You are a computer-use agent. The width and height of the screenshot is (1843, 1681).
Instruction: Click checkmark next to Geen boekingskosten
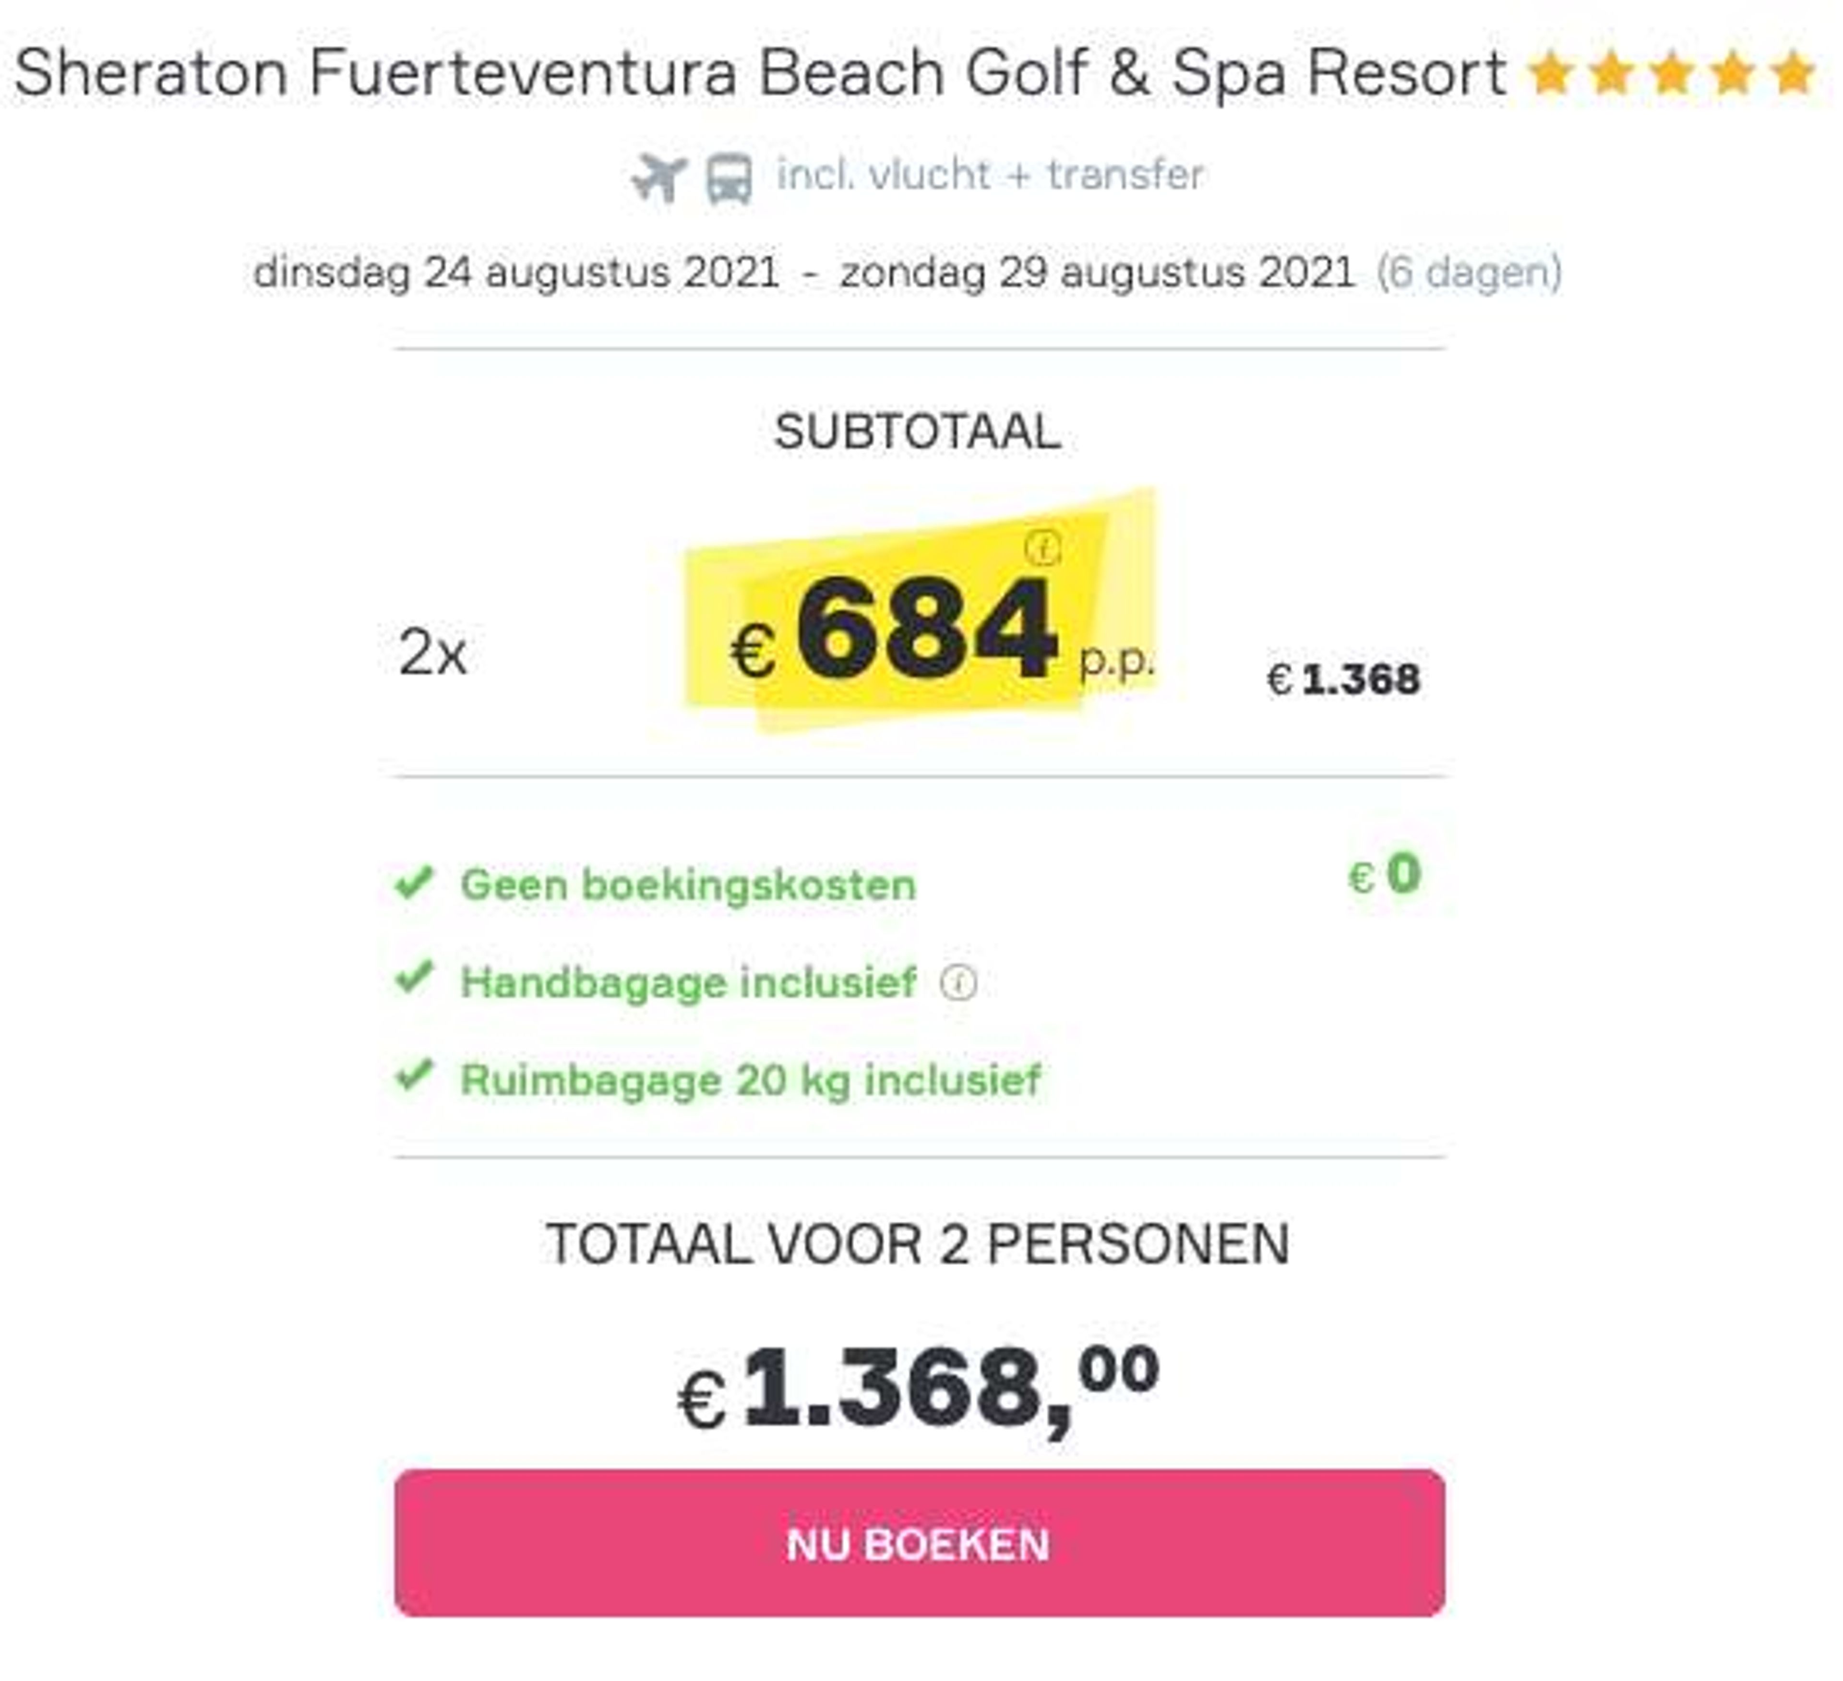tap(413, 882)
